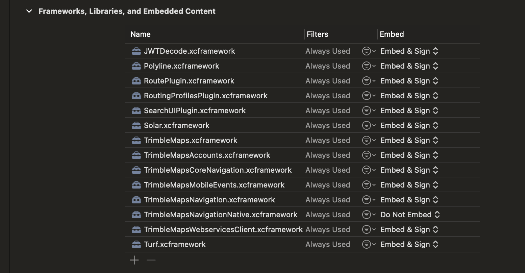Open the Embed dropdown for TrimbleMaps.xcframework
The width and height of the screenshot is (525, 273).
click(409, 140)
